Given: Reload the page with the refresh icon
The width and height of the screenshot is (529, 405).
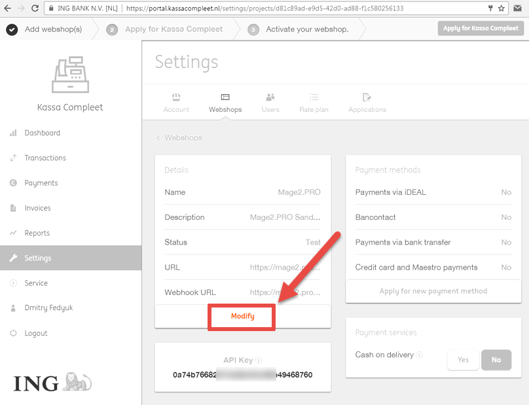Looking at the screenshot, I should click(x=35, y=8).
